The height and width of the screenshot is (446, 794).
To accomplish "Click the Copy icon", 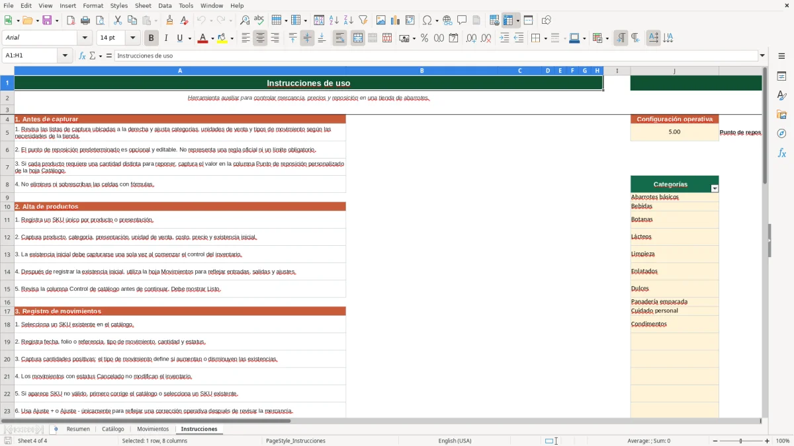I will point(132,20).
